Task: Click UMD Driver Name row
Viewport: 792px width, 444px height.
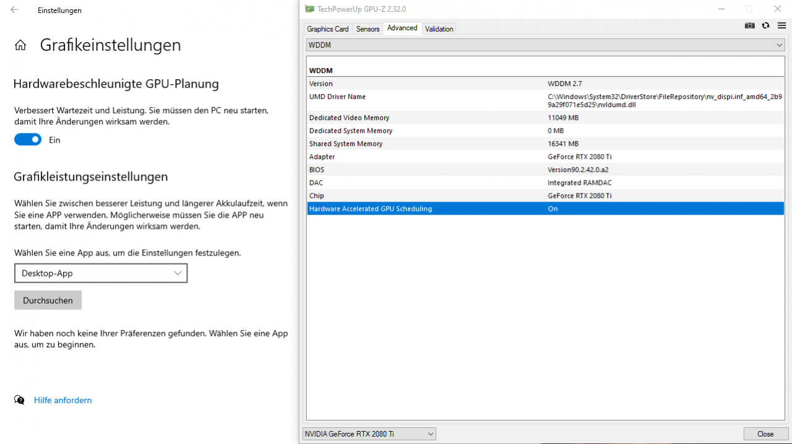Action: click(x=545, y=100)
